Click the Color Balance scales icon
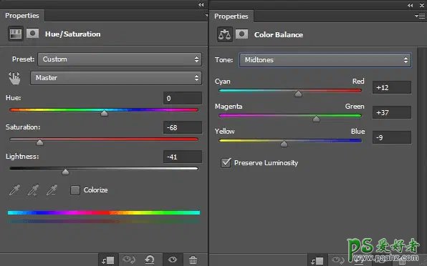427x266 pixels. coord(225,34)
